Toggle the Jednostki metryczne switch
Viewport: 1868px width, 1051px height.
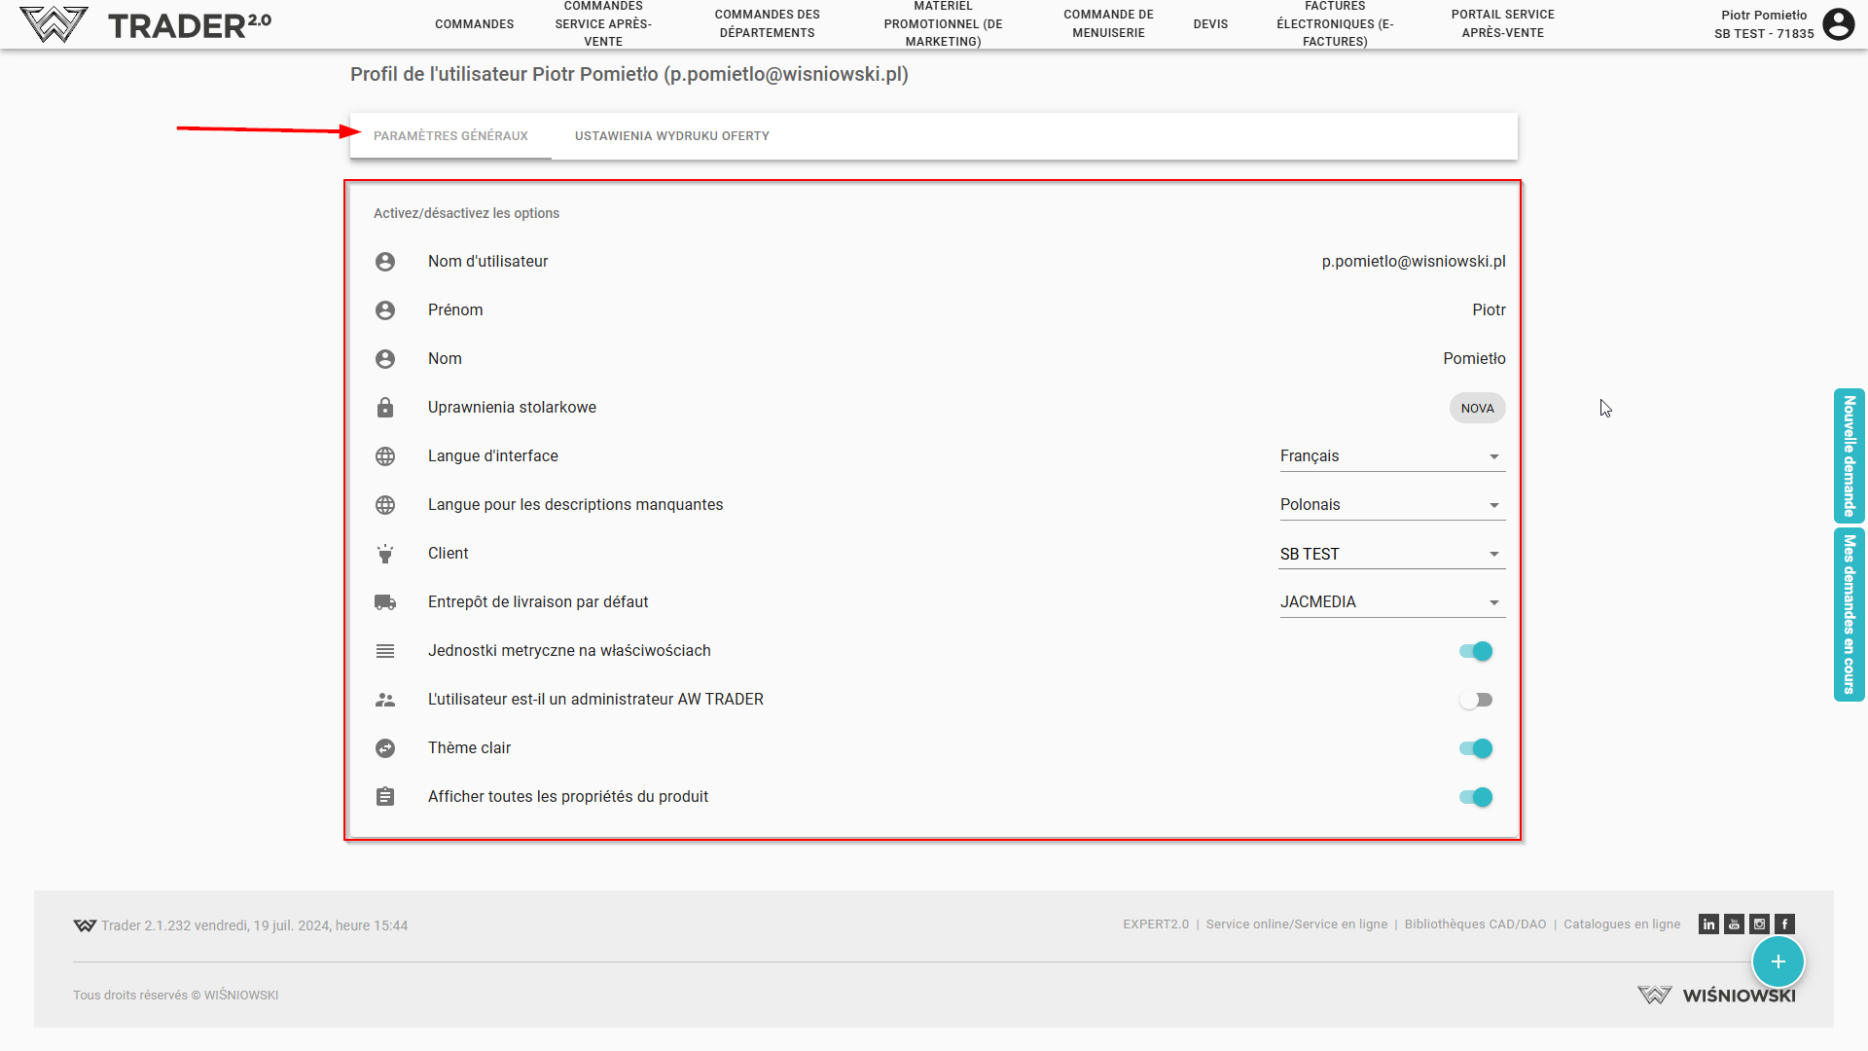point(1476,651)
